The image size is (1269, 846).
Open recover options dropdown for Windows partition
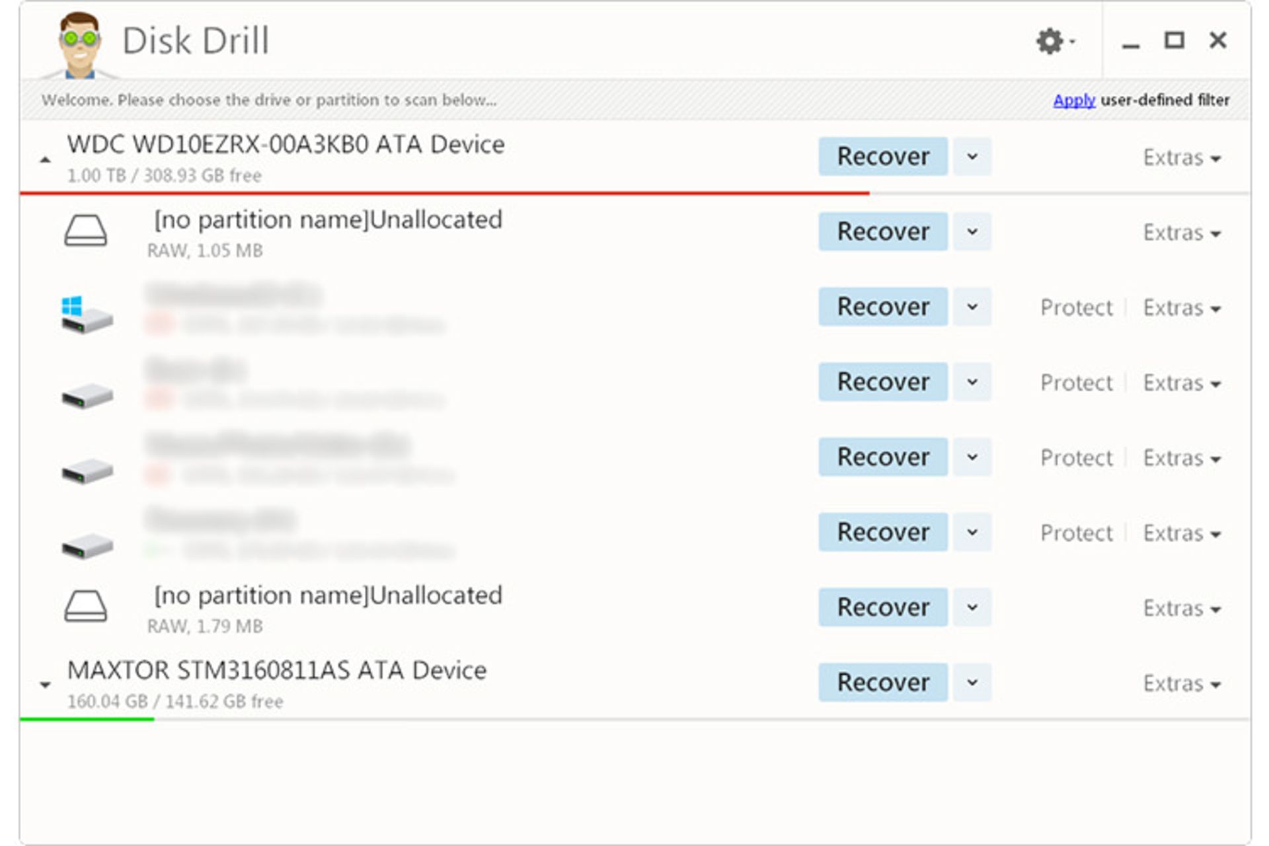(x=972, y=307)
